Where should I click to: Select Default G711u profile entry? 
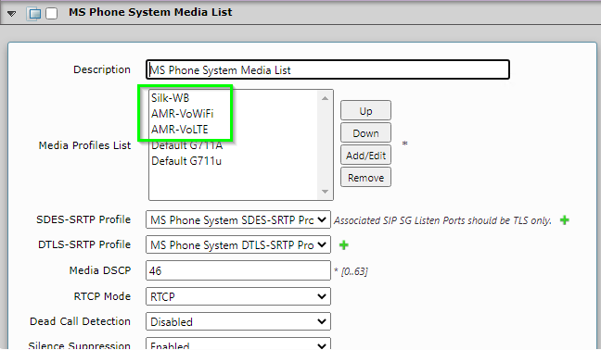click(x=186, y=161)
